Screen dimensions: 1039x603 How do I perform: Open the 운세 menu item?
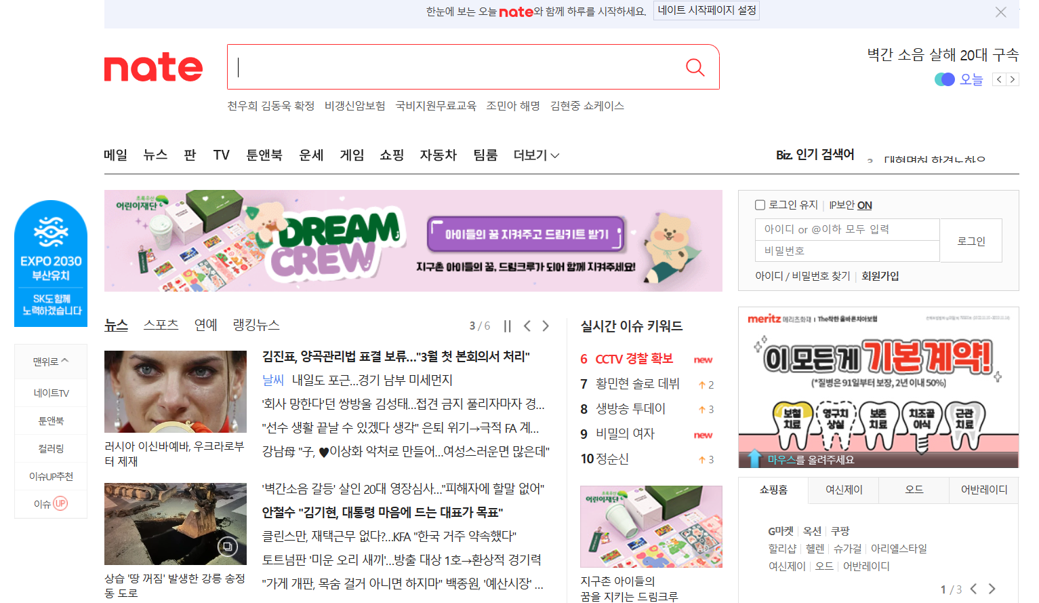pos(311,155)
